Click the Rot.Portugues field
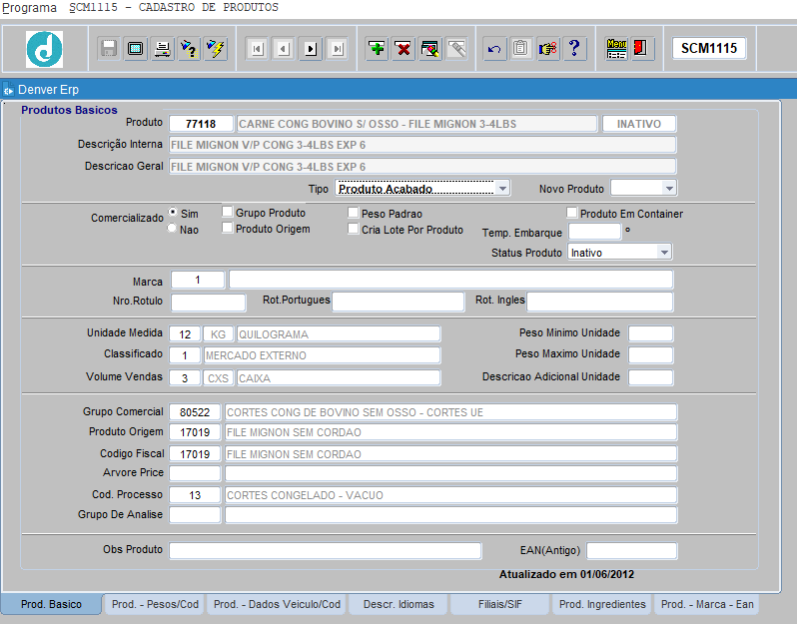Screen dimensions: 797x624 (x=398, y=302)
